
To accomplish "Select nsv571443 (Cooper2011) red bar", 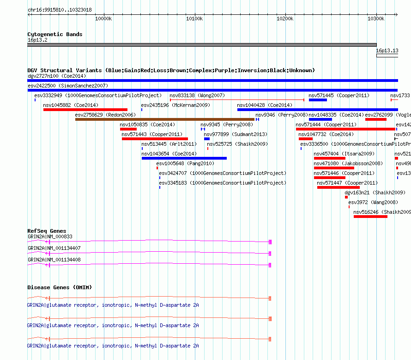I will (x=155, y=139).
